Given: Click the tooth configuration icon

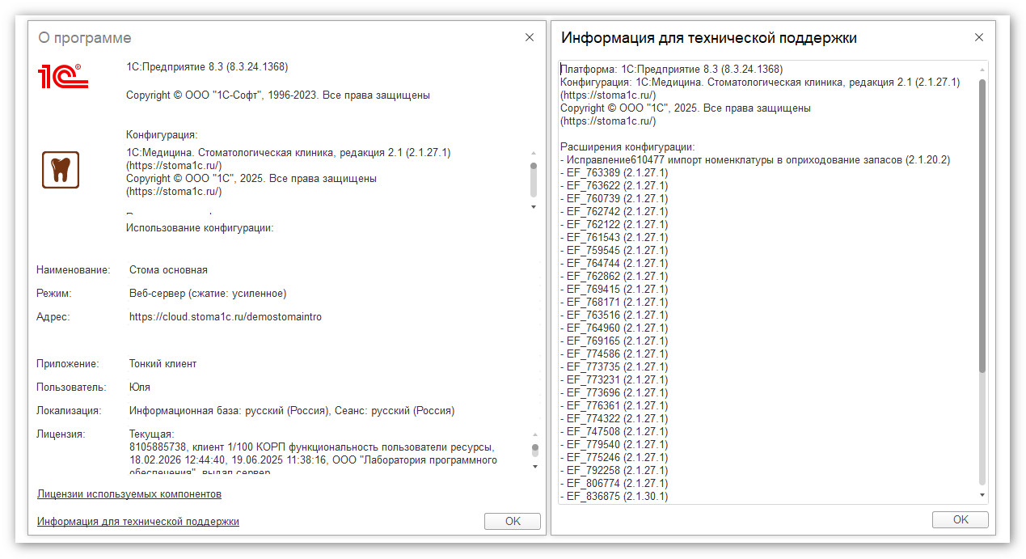Looking at the screenshot, I should [61, 170].
